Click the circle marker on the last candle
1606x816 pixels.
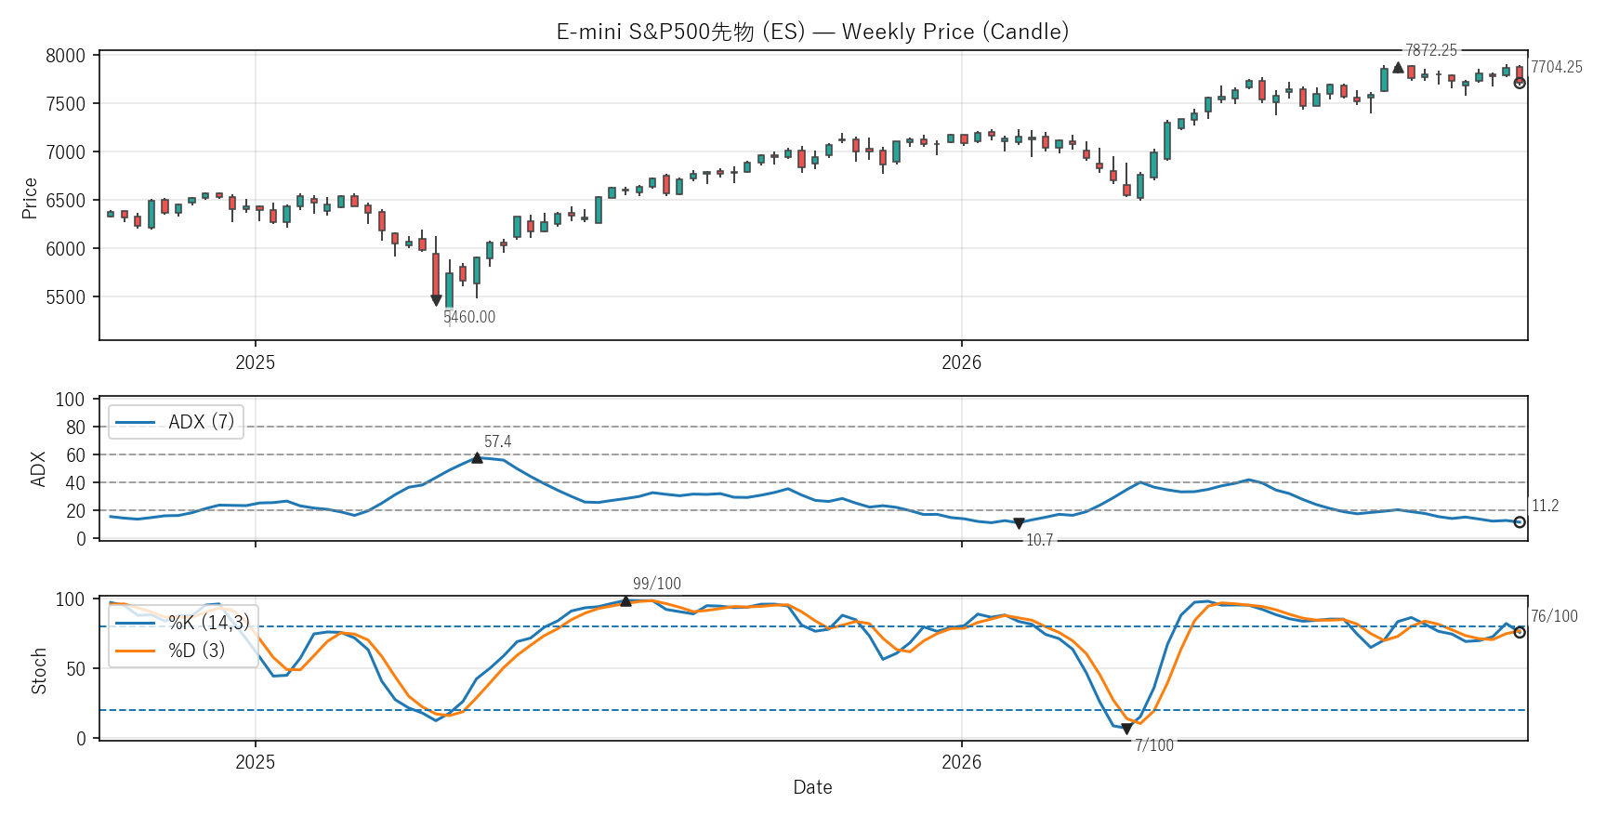(x=1520, y=83)
